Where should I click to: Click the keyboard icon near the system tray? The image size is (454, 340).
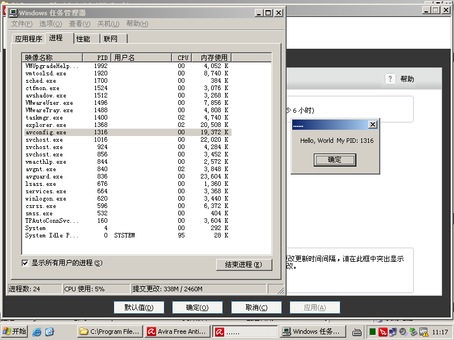coord(357,331)
